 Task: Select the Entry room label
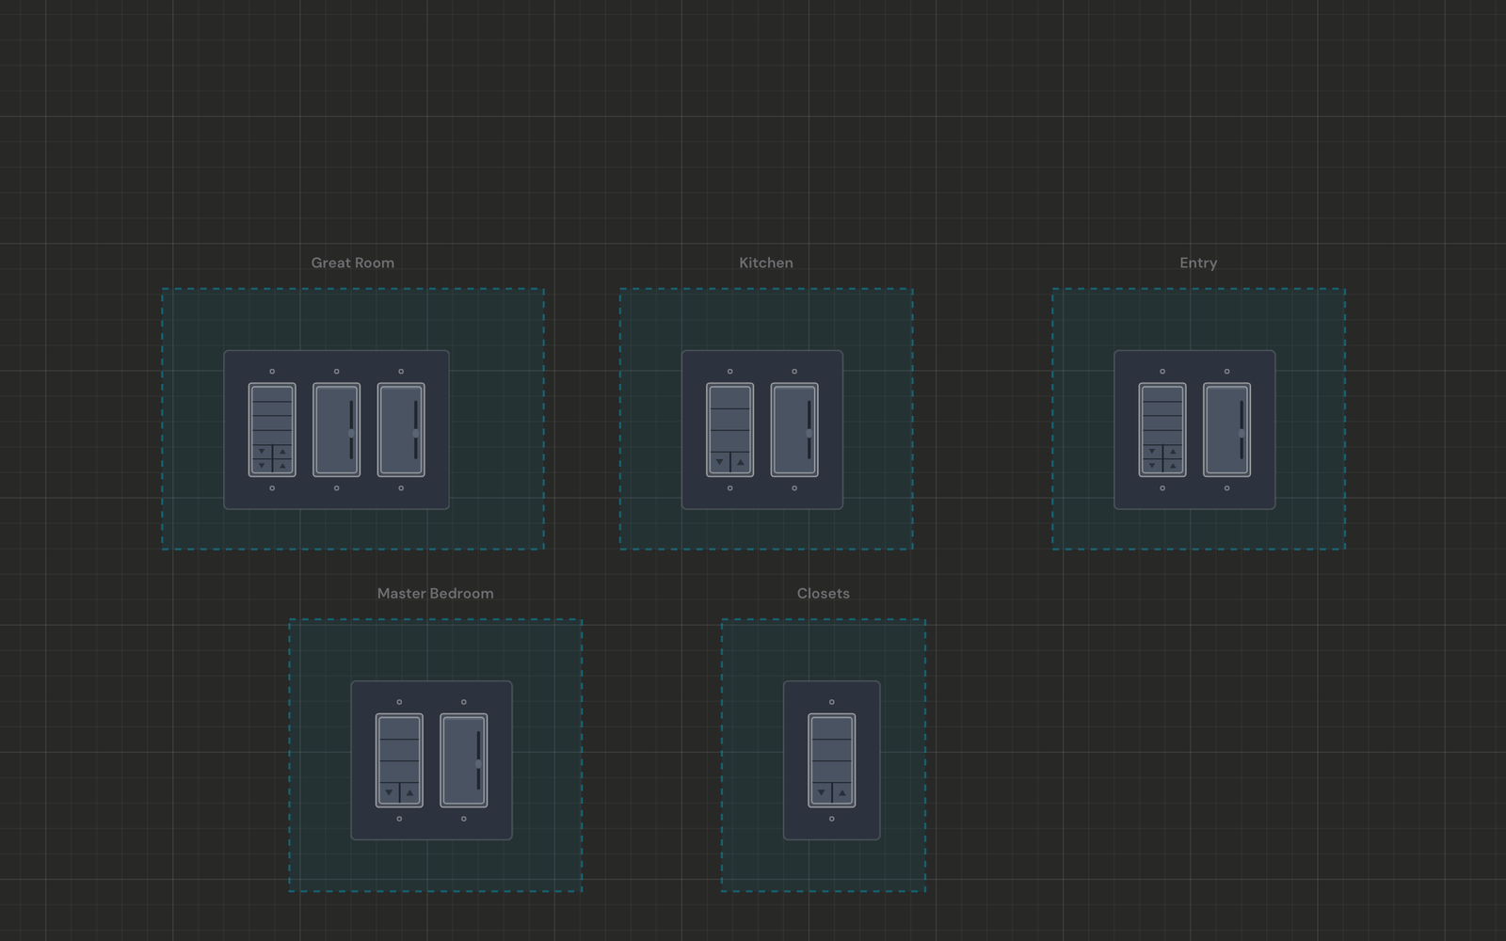tap(1198, 263)
